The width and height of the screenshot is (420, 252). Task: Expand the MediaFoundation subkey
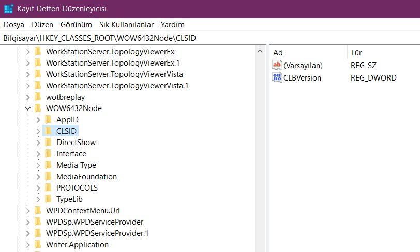pos(38,177)
